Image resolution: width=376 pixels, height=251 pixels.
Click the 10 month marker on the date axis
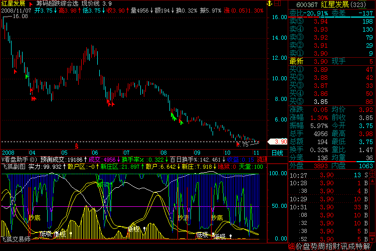click(x=227, y=153)
